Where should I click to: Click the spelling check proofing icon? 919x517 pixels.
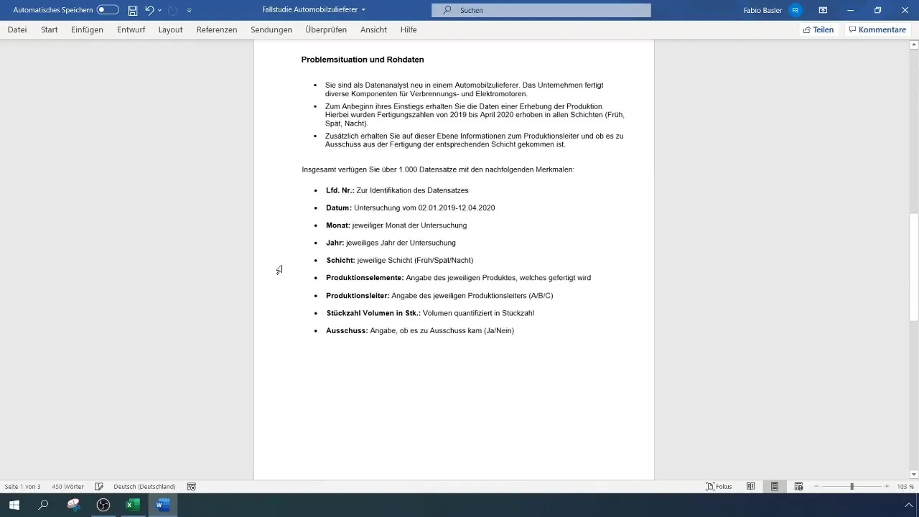(x=99, y=486)
